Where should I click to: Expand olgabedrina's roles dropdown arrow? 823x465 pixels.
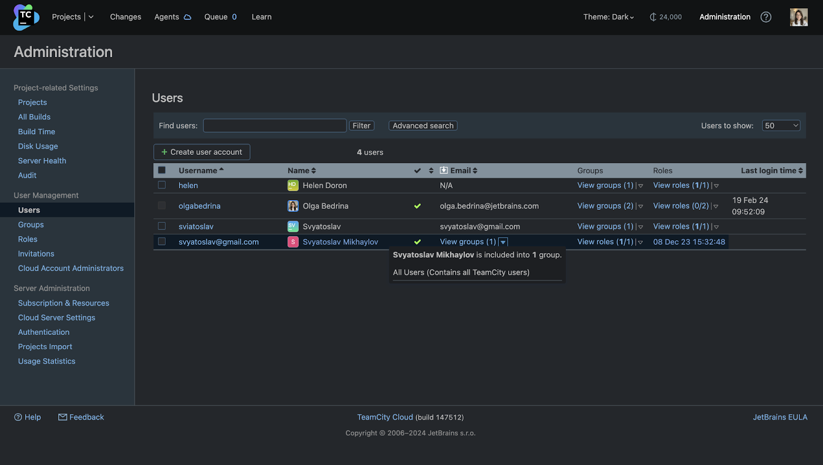pos(716,206)
